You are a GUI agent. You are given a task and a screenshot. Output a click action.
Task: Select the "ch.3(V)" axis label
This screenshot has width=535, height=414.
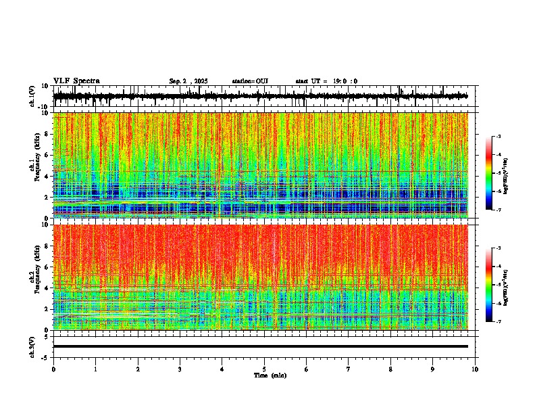coord(32,347)
